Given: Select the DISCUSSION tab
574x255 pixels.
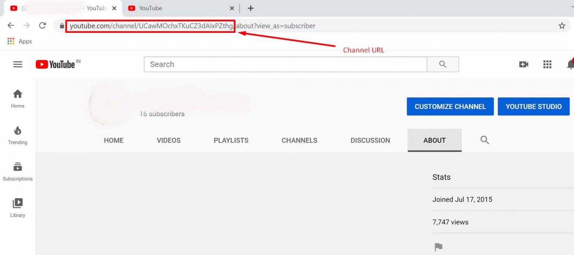Looking at the screenshot, I should coord(370,140).
